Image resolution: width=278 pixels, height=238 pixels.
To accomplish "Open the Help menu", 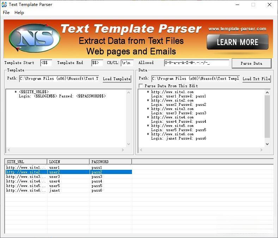I will 19,13.
